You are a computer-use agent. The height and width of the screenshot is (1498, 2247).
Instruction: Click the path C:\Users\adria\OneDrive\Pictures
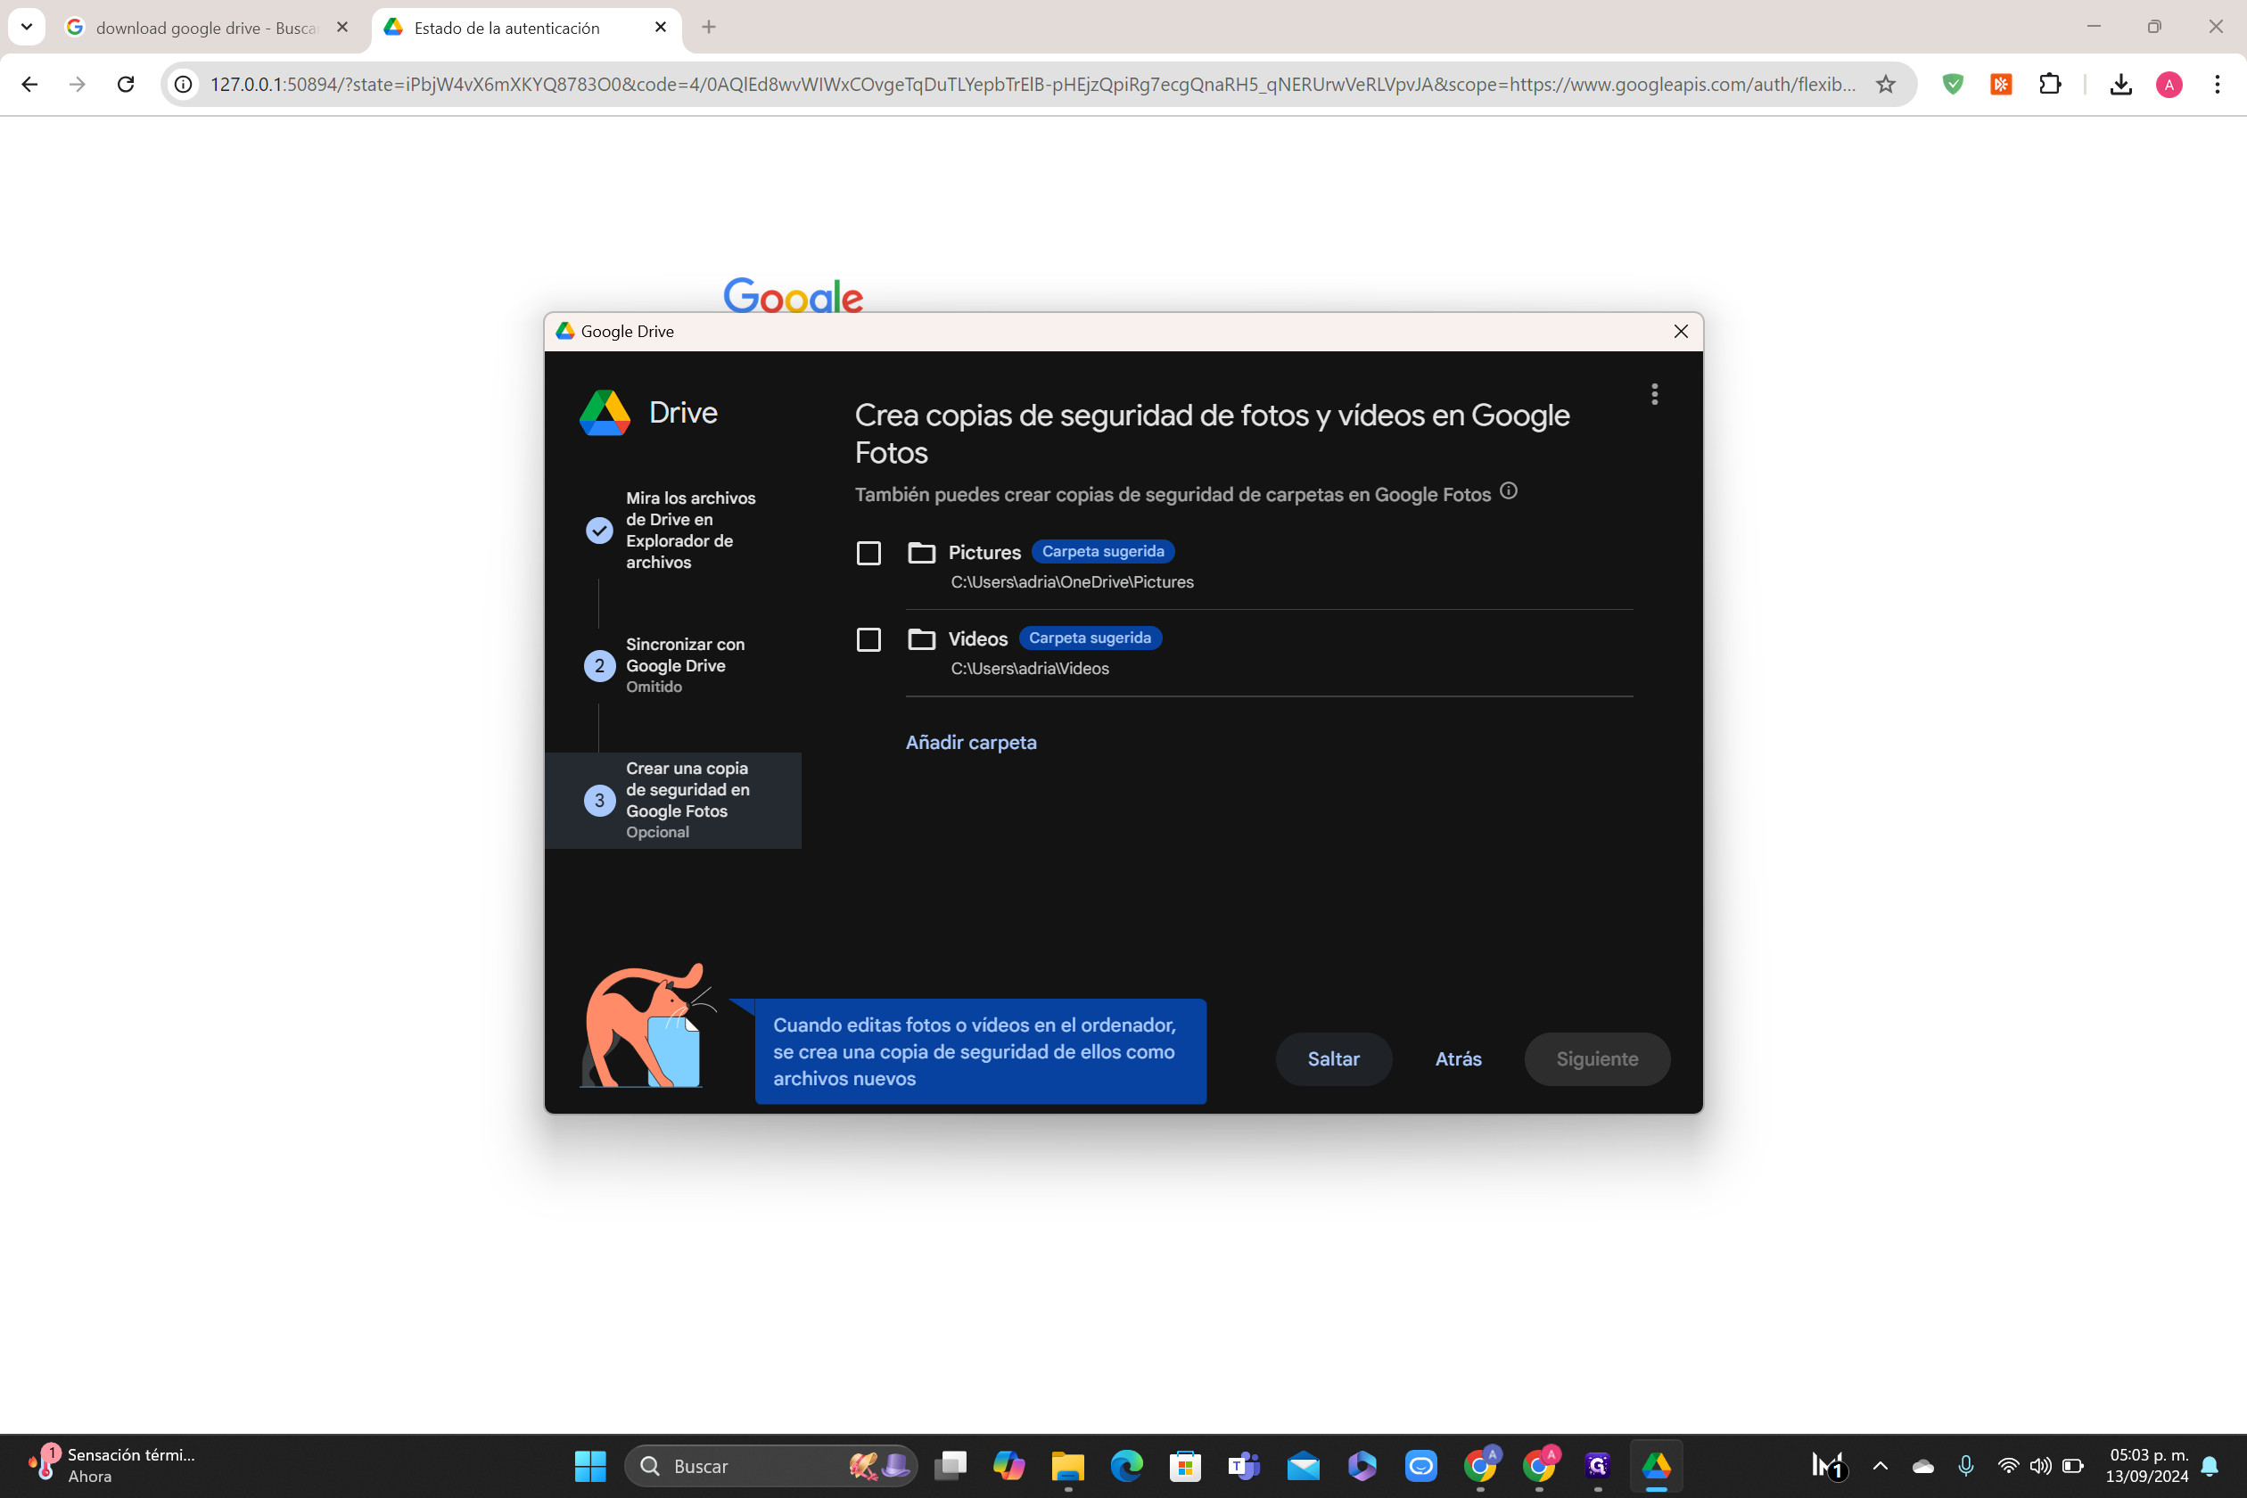coord(1072,581)
